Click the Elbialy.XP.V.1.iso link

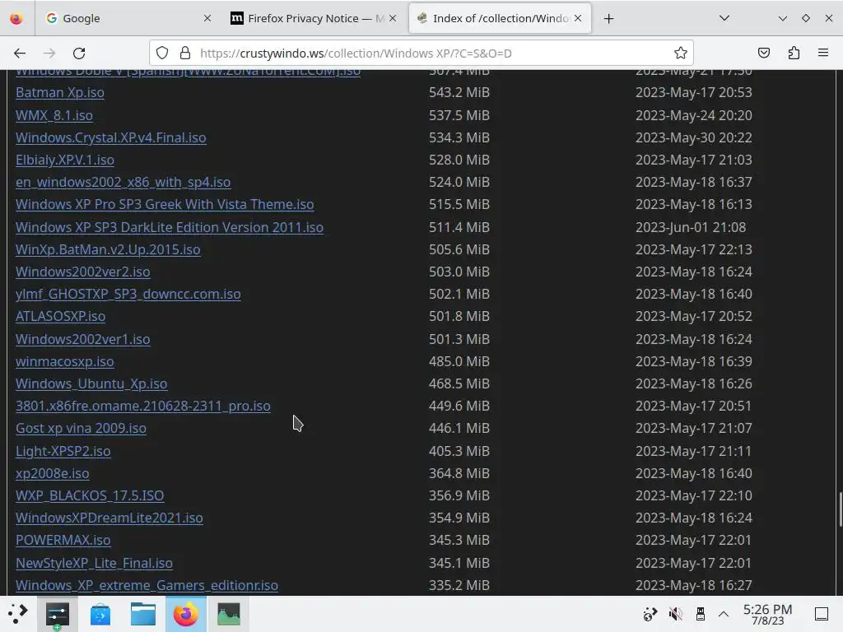coord(65,160)
